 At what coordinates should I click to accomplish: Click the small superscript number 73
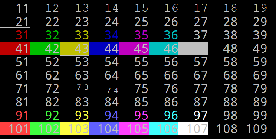pyautogui.click(x=83, y=87)
